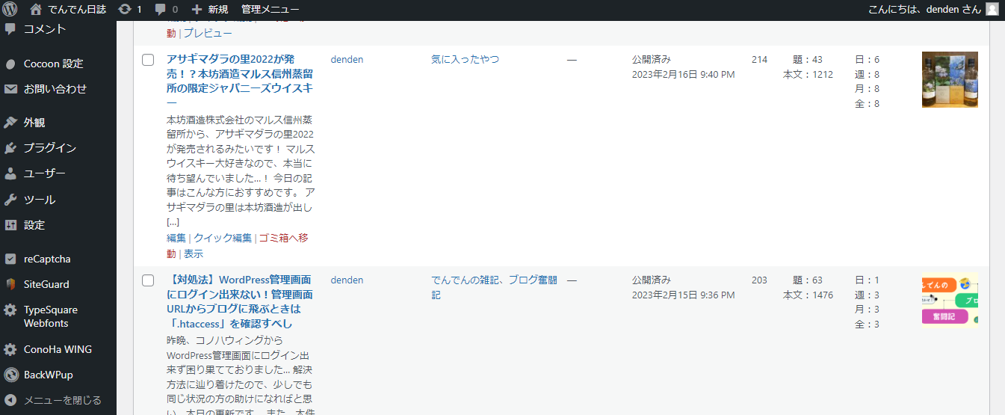Click the [...] excerpt ellipsis on アサギマダラ post

173,222
